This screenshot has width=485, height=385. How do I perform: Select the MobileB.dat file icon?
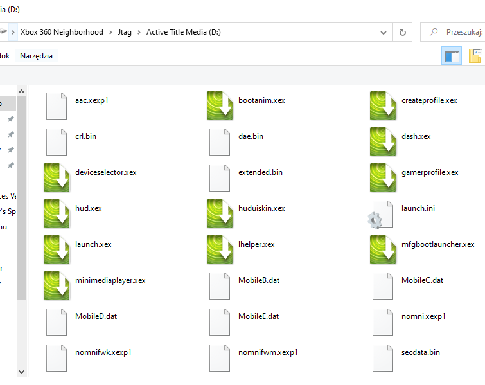click(220, 286)
